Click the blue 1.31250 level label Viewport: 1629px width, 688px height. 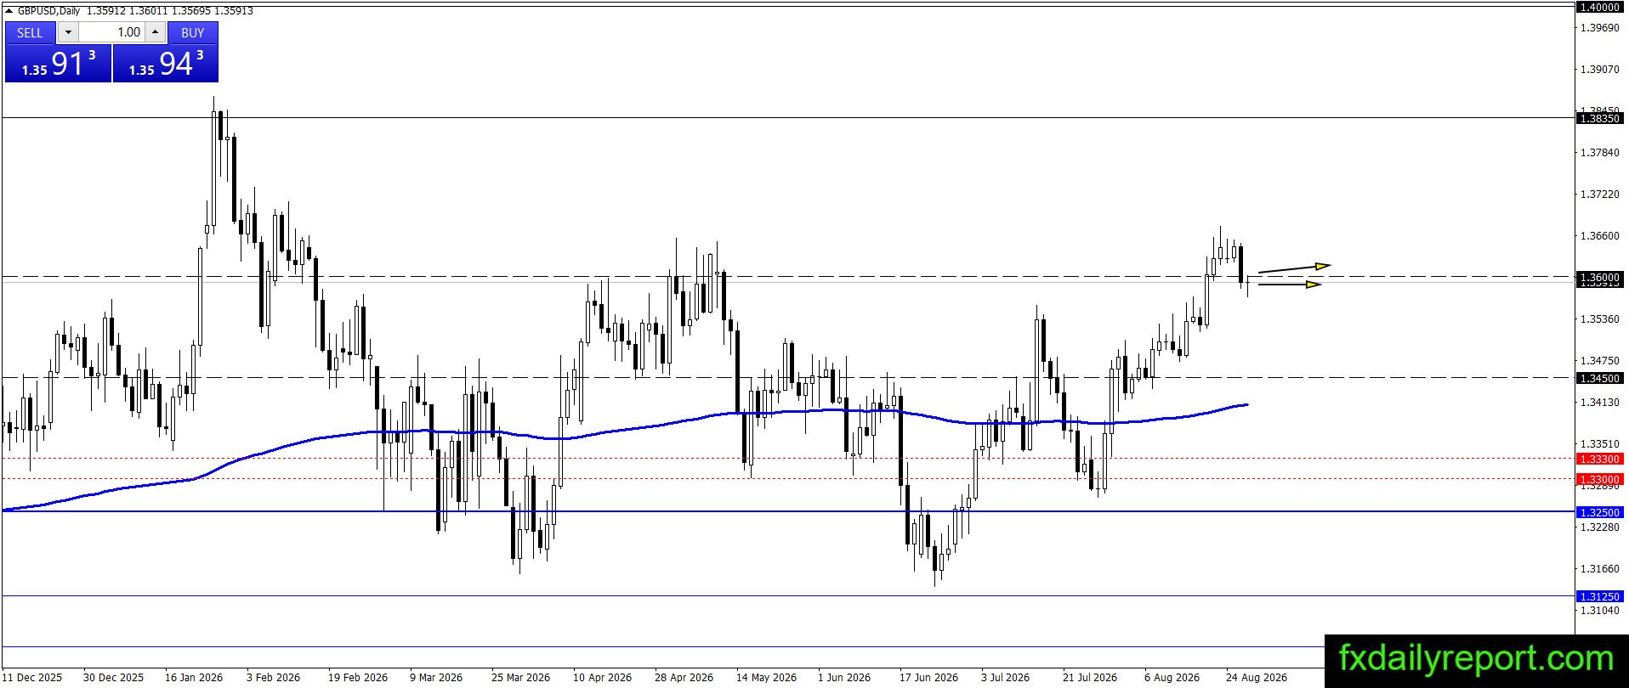[1599, 596]
